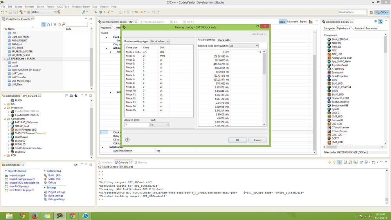
Task: Toggle the Expert view mode in Component Inspector
Action: pos(303,22)
